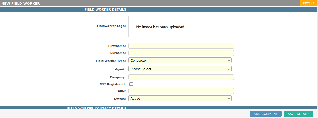The width and height of the screenshot is (318, 118).
Task: Click into the Surname input box
Action: 181,53
